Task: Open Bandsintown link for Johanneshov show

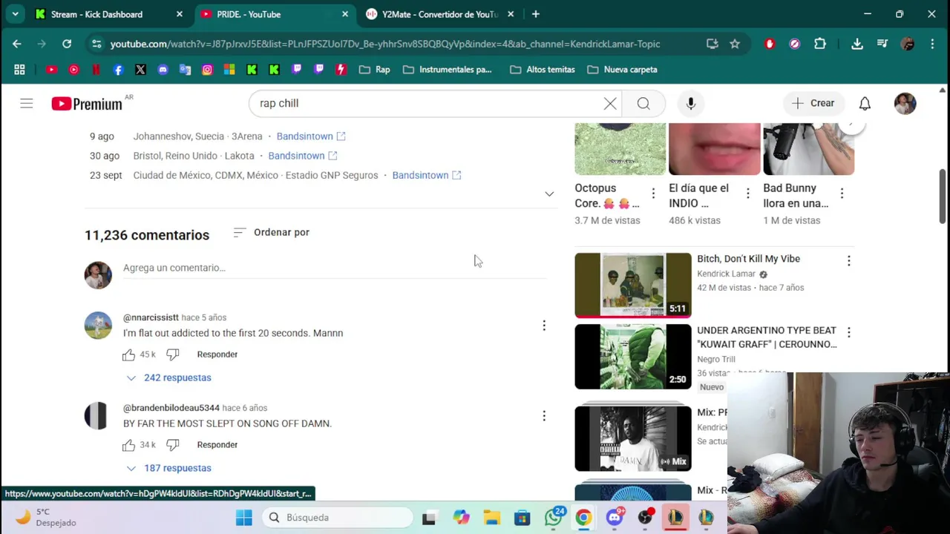Action: pyautogui.click(x=311, y=136)
